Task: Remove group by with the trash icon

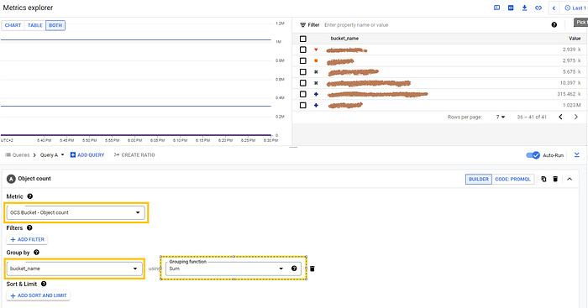Action: [x=312, y=269]
